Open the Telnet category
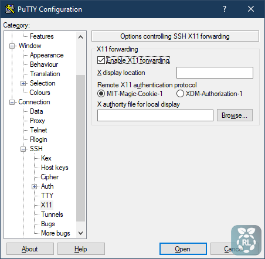 click(39, 130)
